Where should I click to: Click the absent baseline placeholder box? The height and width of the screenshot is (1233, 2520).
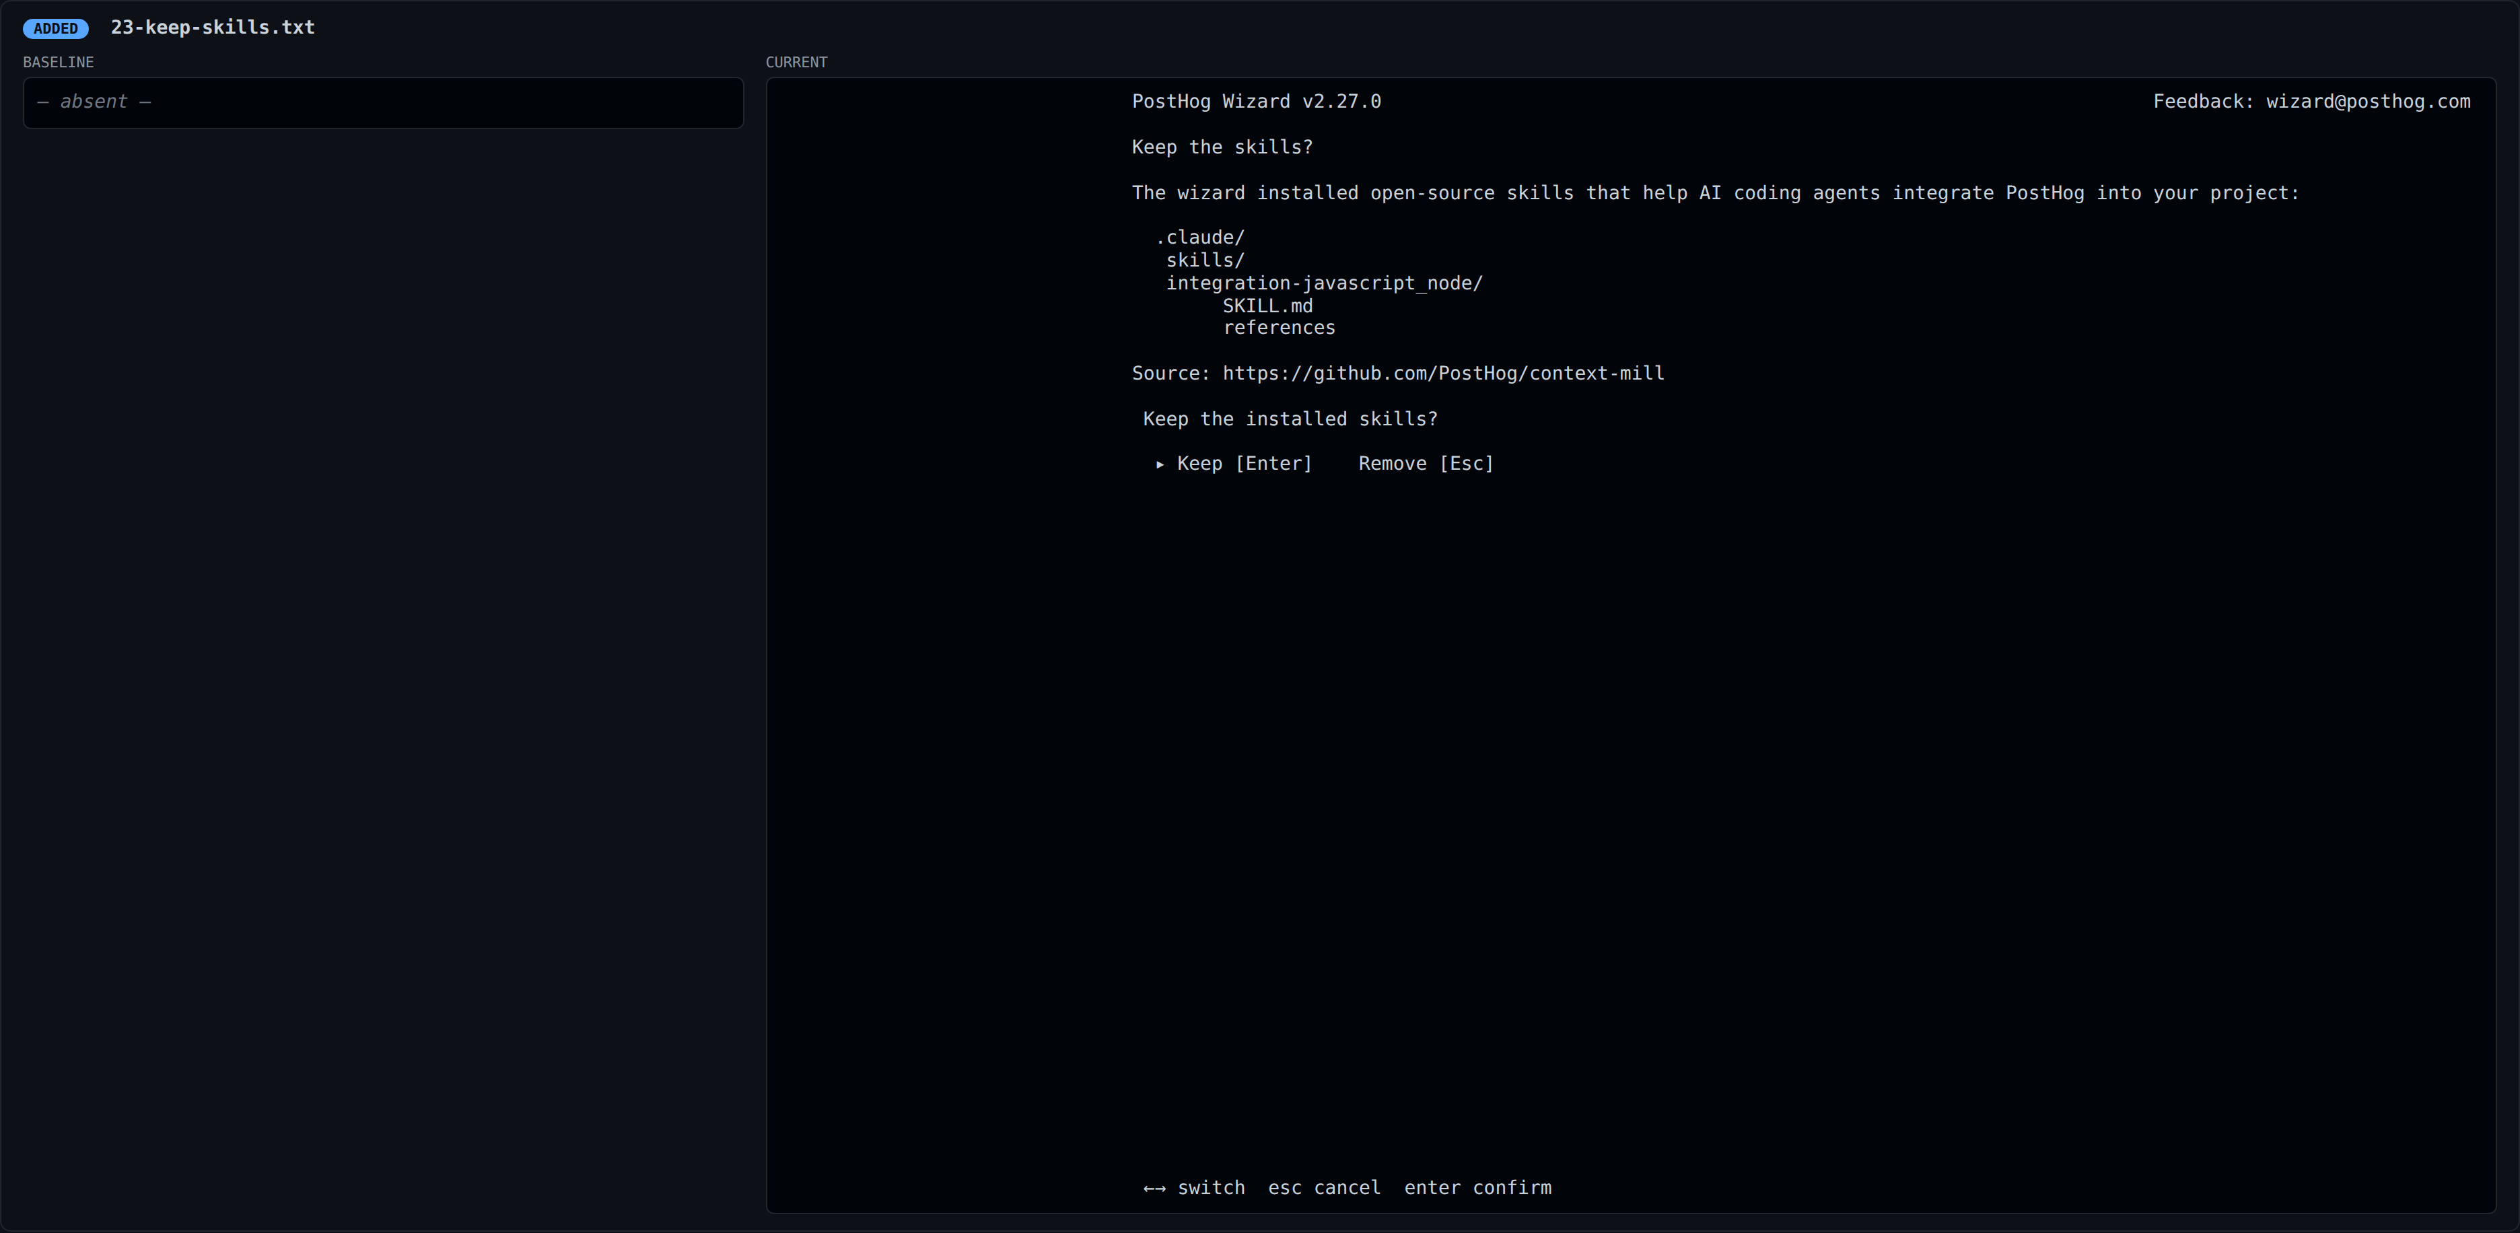tap(384, 103)
